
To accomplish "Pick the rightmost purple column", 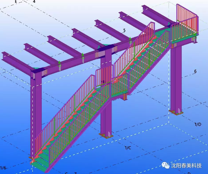I will 177,77.
